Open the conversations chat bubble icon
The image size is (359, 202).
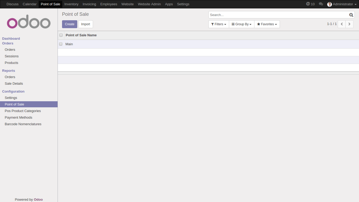[x=321, y=4]
